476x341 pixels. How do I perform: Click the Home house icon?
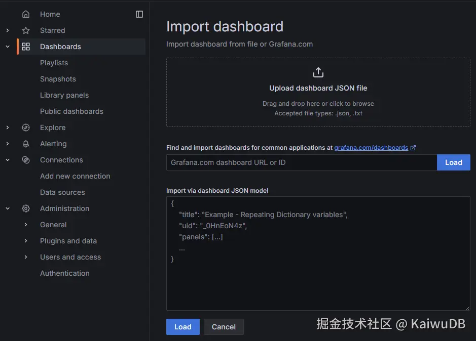click(x=26, y=14)
